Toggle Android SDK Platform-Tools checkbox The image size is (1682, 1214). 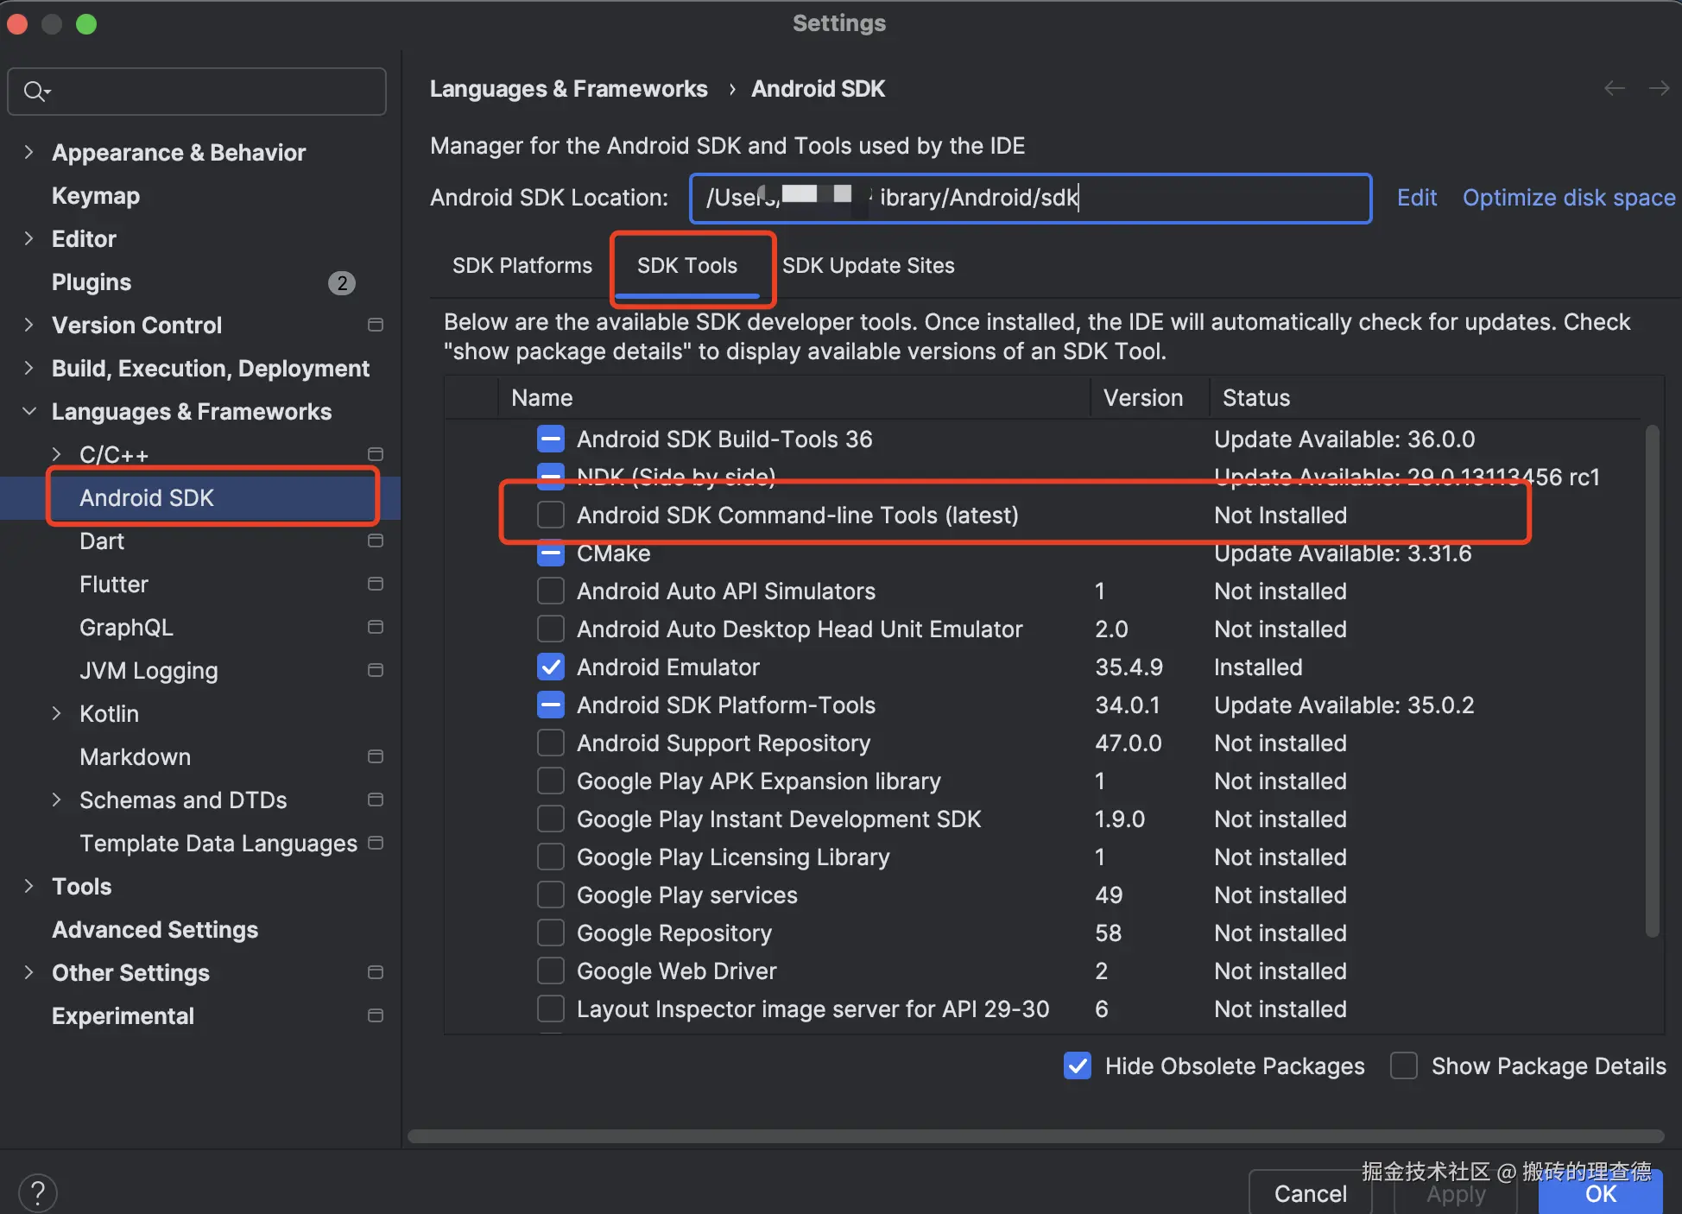click(x=551, y=705)
